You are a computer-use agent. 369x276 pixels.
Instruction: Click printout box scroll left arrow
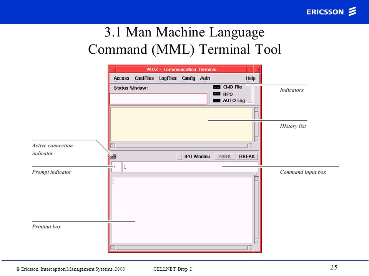[x=113, y=248]
